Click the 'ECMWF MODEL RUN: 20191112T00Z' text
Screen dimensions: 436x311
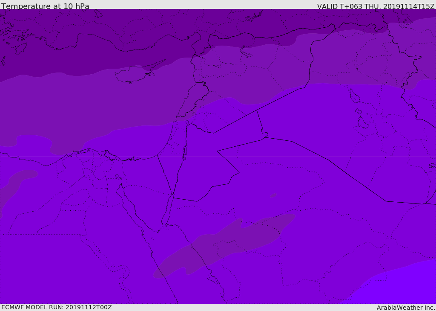coord(57,307)
